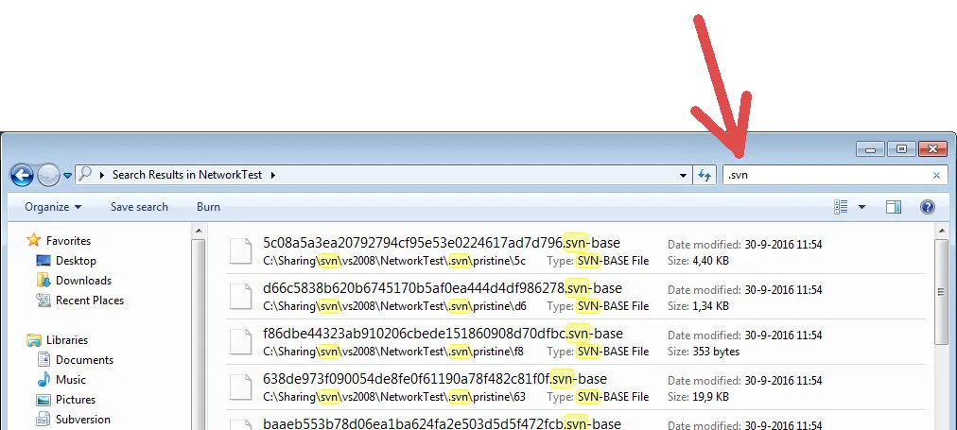Image resolution: width=957 pixels, height=430 pixels.
Task: Click the Documents icon
Action: tap(43, 359)
